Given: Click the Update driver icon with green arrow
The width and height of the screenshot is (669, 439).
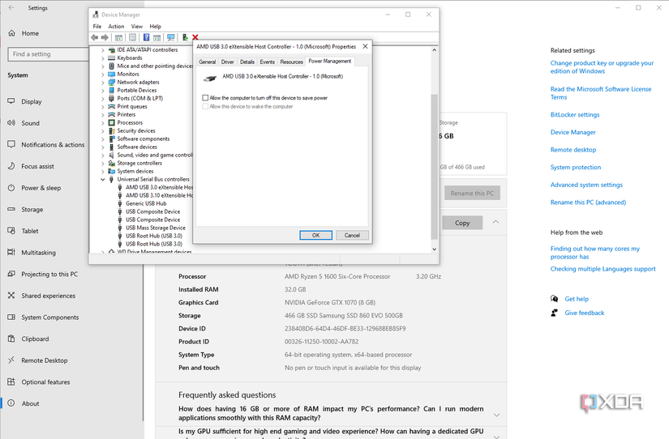Looking at the screenshot, I should point(185,37).
